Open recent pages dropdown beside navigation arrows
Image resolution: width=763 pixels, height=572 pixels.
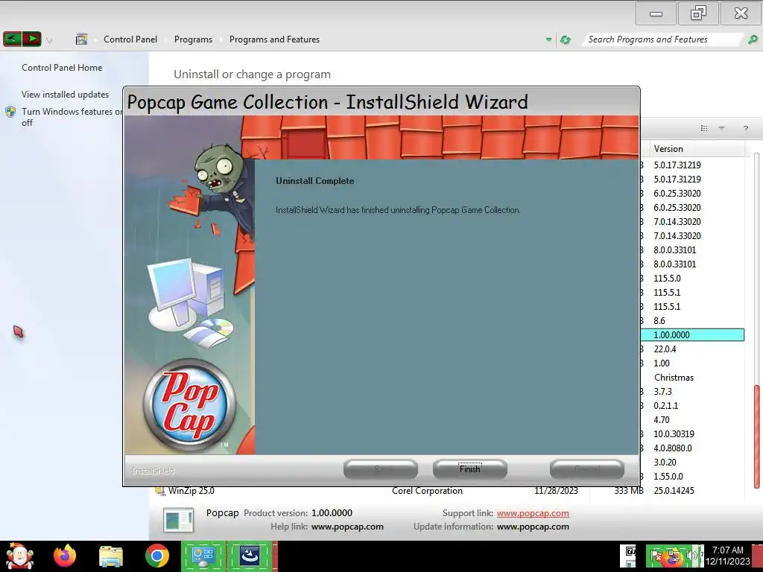pos(49,40)
